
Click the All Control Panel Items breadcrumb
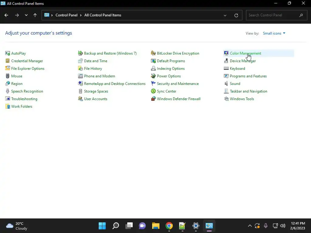[103, 15]
